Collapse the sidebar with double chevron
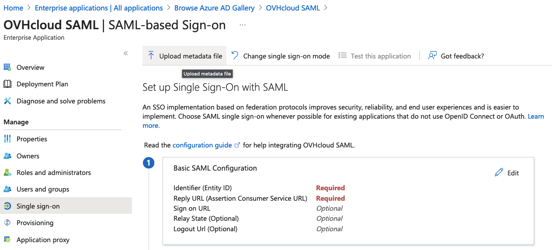The width and height of the screenshot is (552, 250). (x=125, y=53)
